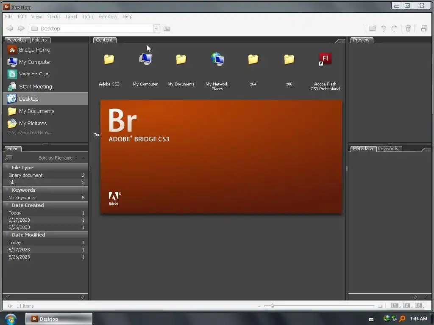Create a new folder from toolbar

pyautogui.click(x=373, y=28)
